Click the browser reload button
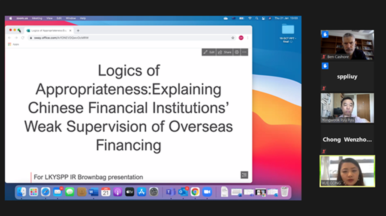Image resolution: width=386 pixels, height=216 pixels. (23, 38)
